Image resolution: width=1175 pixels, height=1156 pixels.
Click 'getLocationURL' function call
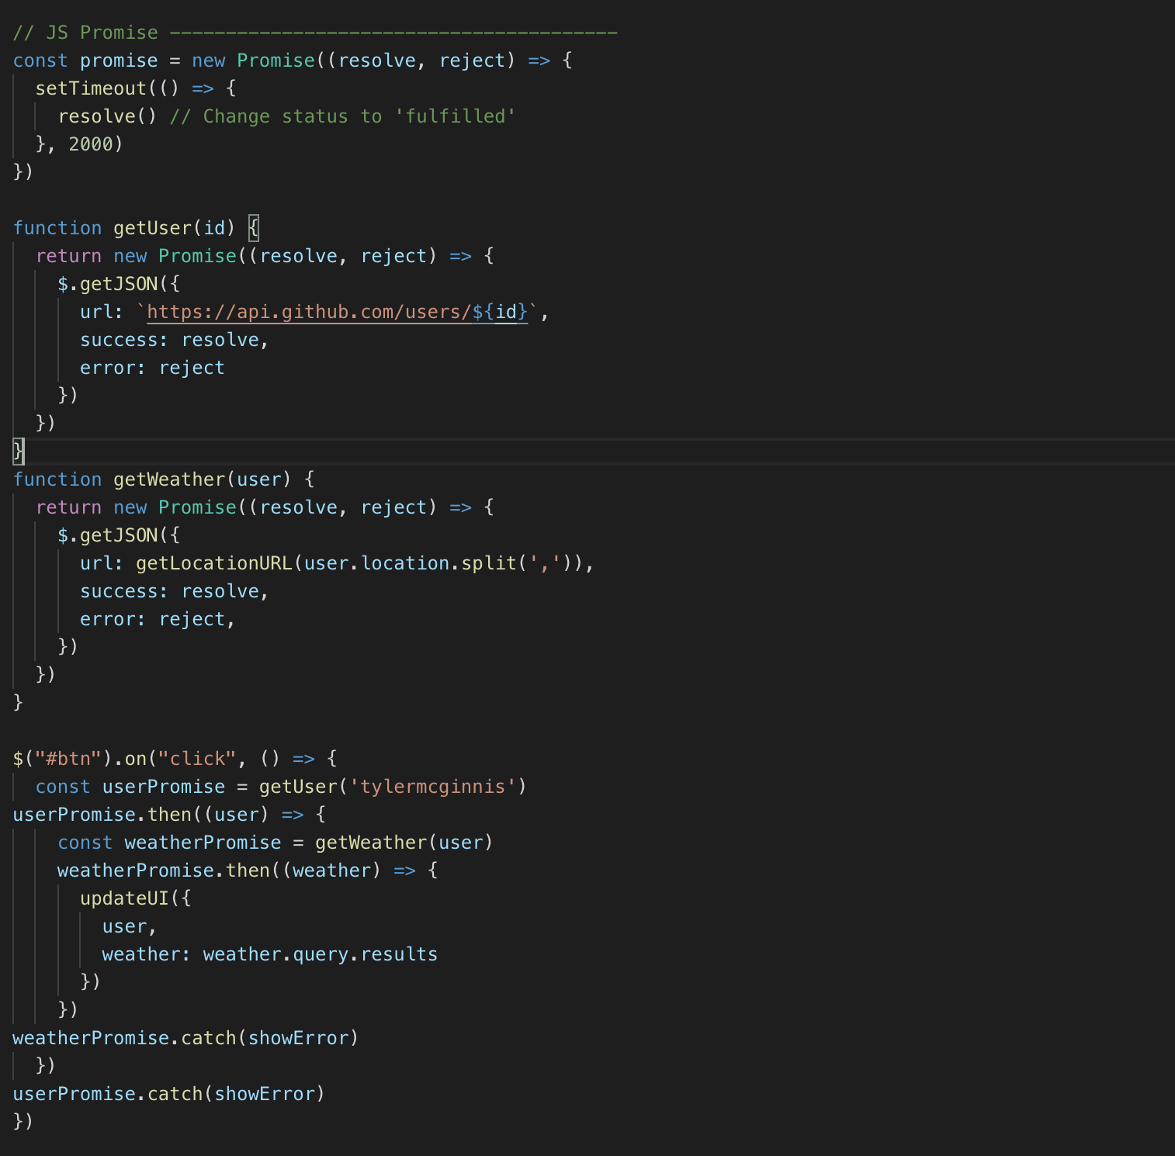click(214, 563)
